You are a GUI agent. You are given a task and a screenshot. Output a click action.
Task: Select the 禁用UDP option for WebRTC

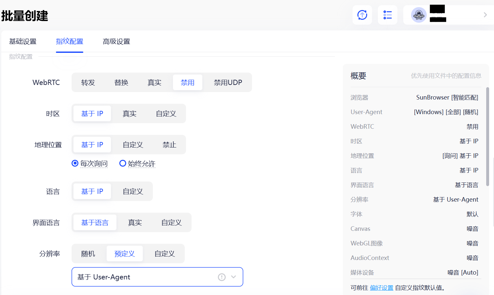click(x=227, y=82)
